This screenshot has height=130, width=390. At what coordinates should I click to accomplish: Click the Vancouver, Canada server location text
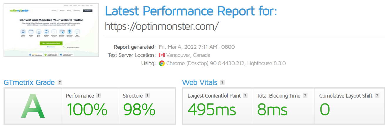coord(188,55)
